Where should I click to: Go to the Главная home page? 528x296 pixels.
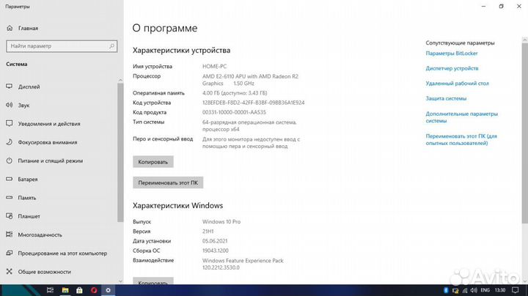click(x=22, y=29)
